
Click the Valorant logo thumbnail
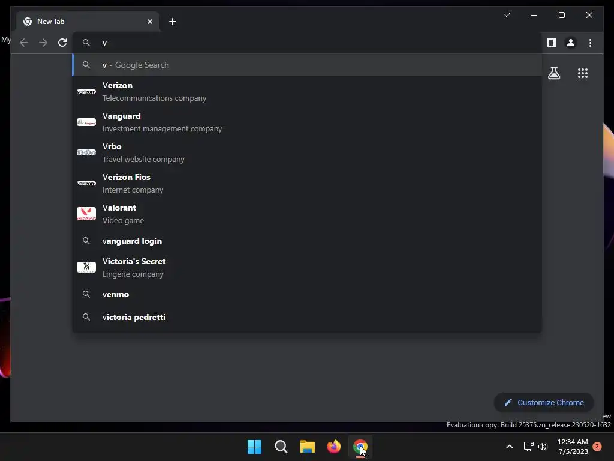86,214
